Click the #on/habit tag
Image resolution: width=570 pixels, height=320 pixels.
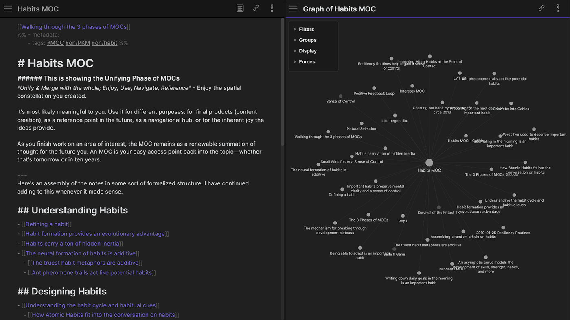coord(104,42)
